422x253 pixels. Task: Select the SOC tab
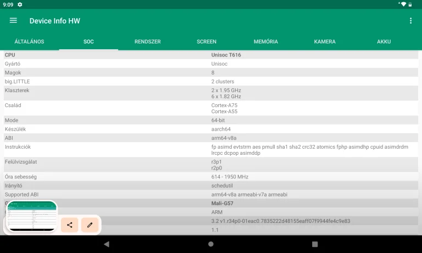tap(88, 42)
